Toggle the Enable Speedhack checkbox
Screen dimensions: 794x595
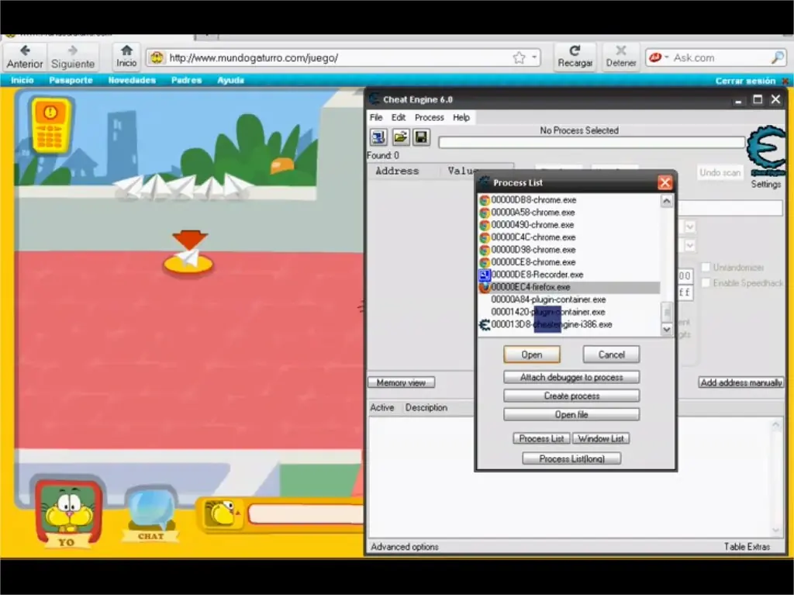click(x=706, y=283)
